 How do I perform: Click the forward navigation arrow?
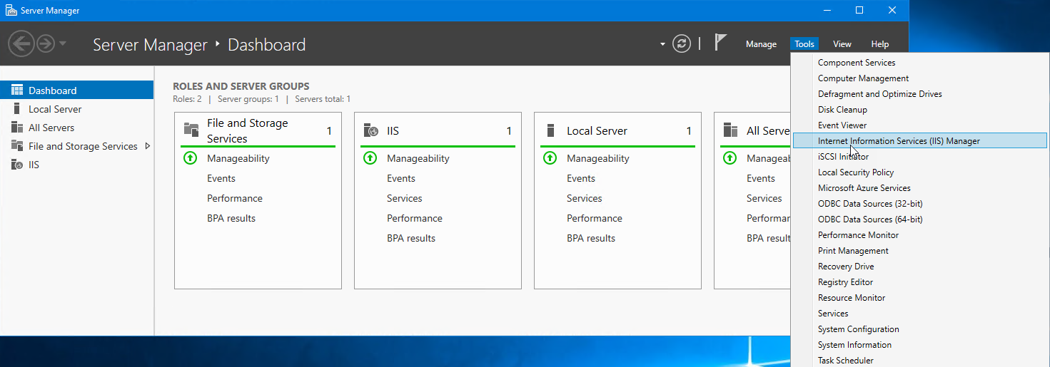pyautogui.click(x=46, y=44)
